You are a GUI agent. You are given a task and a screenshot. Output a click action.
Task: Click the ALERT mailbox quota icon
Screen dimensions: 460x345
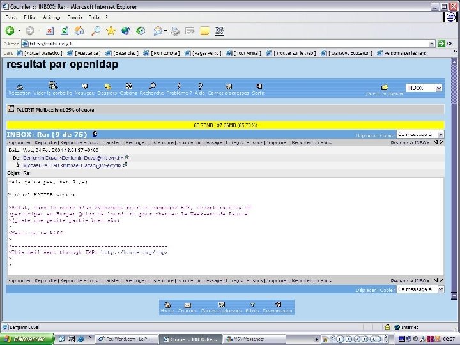tap(11, 109)
